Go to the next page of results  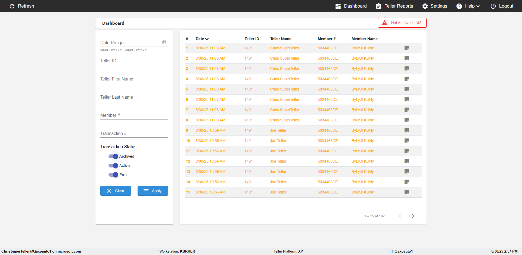point(413,216)
